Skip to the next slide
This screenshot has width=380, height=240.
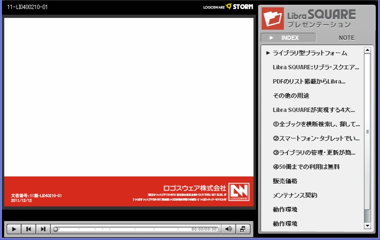43,229
